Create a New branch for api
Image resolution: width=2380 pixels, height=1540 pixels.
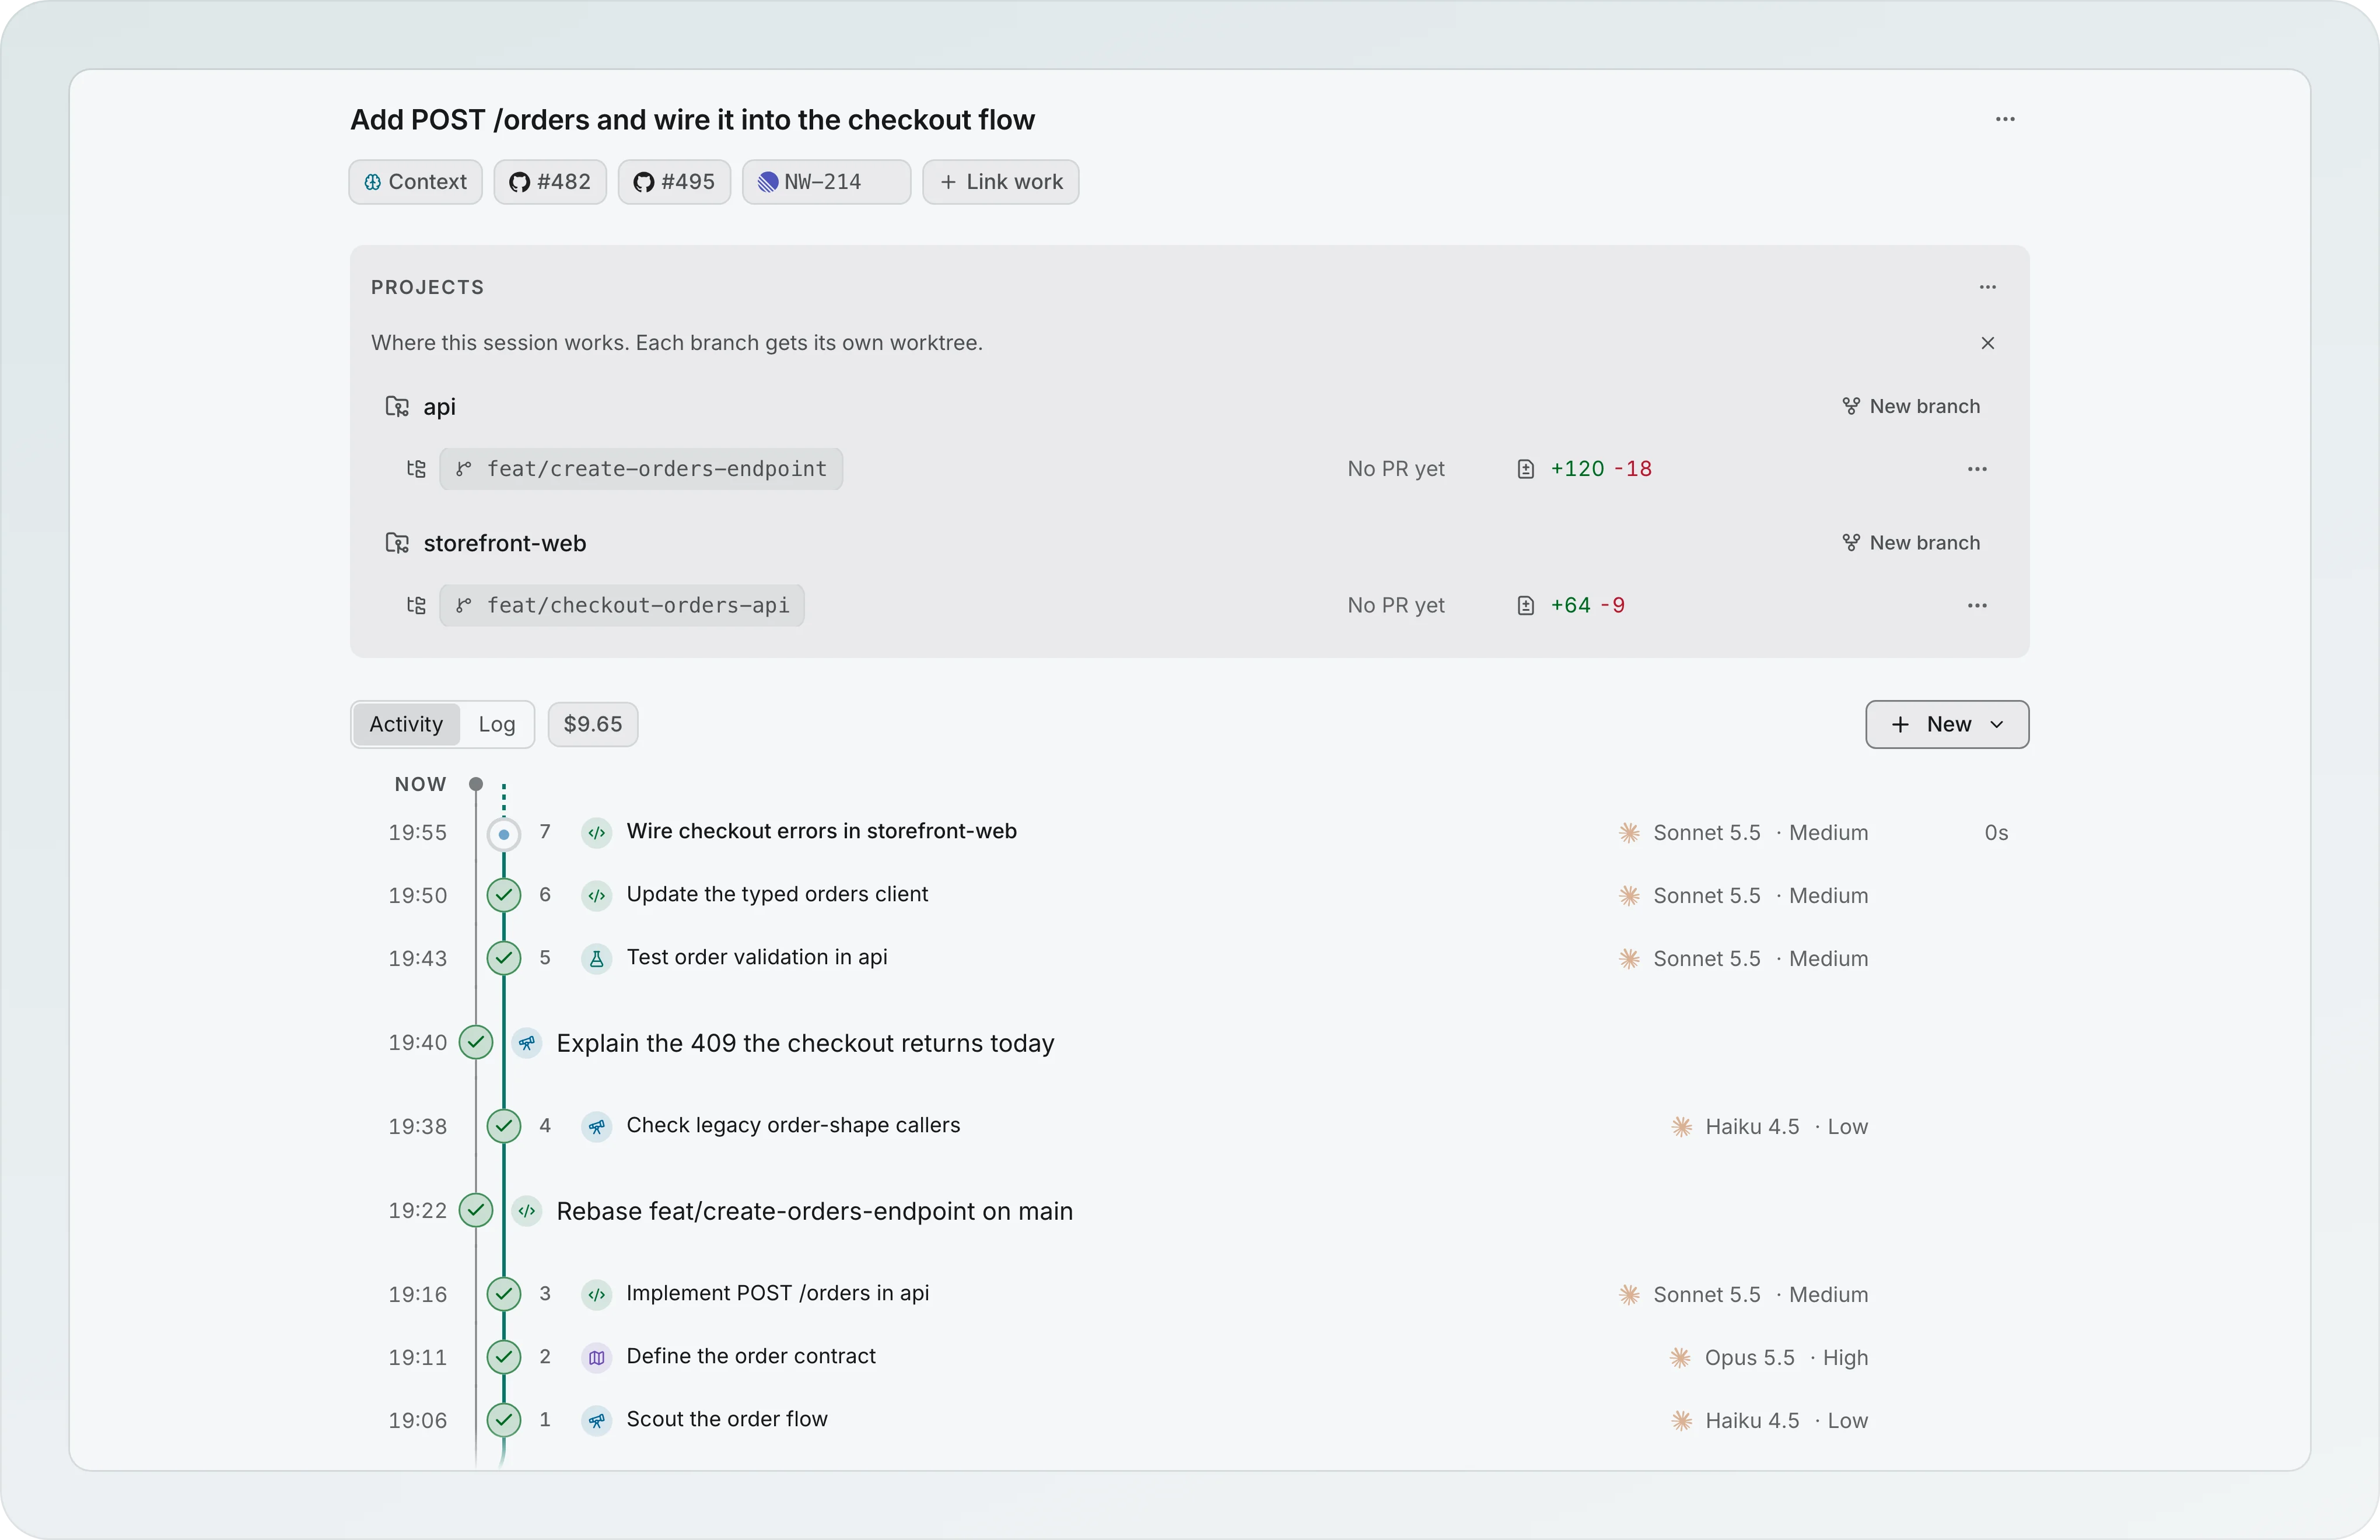pos(1910,406)
